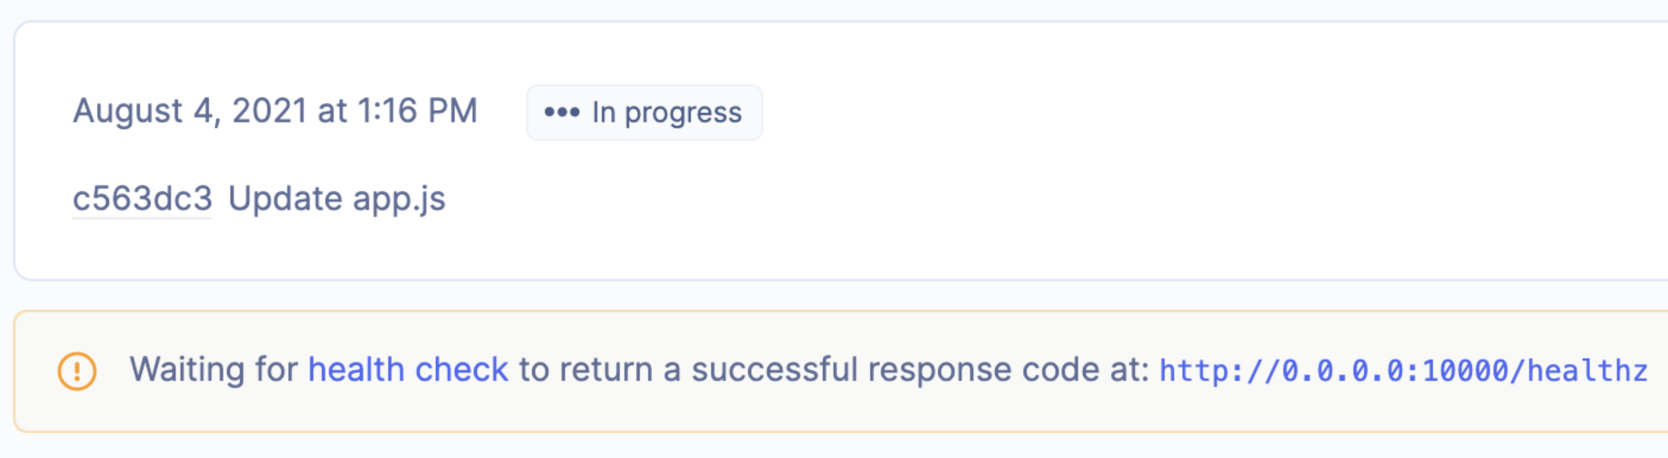This screenshot has height=458, width=1668.
Task: Click the 'August 4' date text
Action: tap(142, 110)
